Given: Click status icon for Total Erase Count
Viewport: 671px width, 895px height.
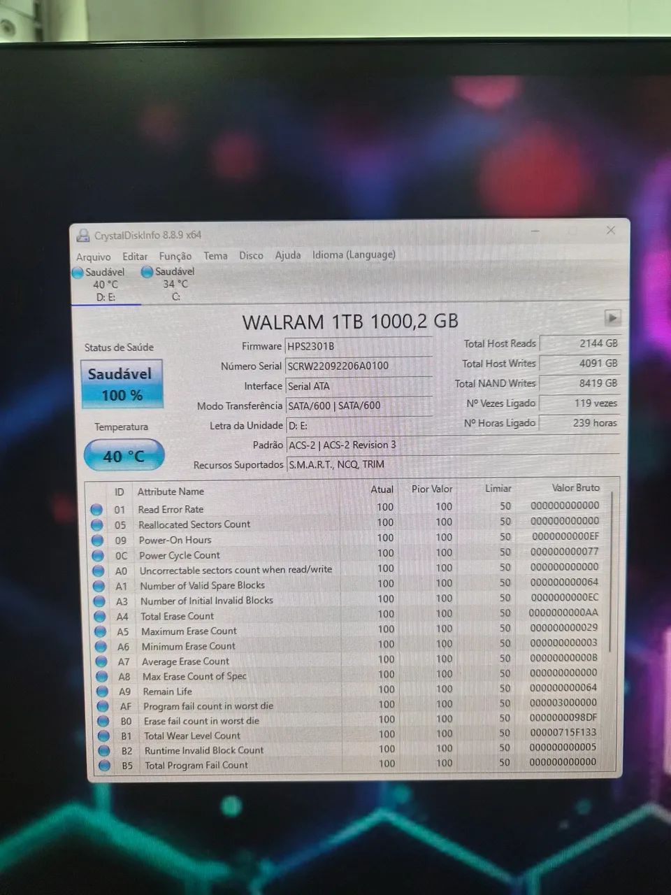Looking at the screenshot, I should [x=100, y=617].
